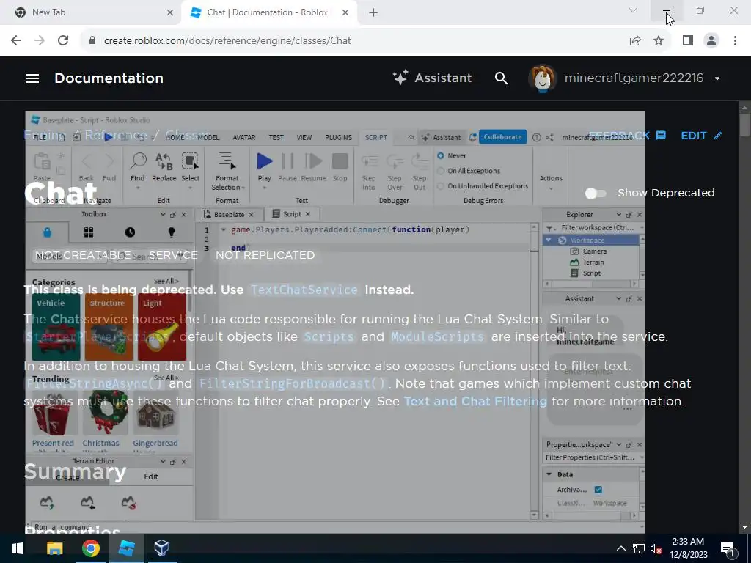Click the Find tool in Roblox Studio
751x563 pixels.
tap(137, 168)
